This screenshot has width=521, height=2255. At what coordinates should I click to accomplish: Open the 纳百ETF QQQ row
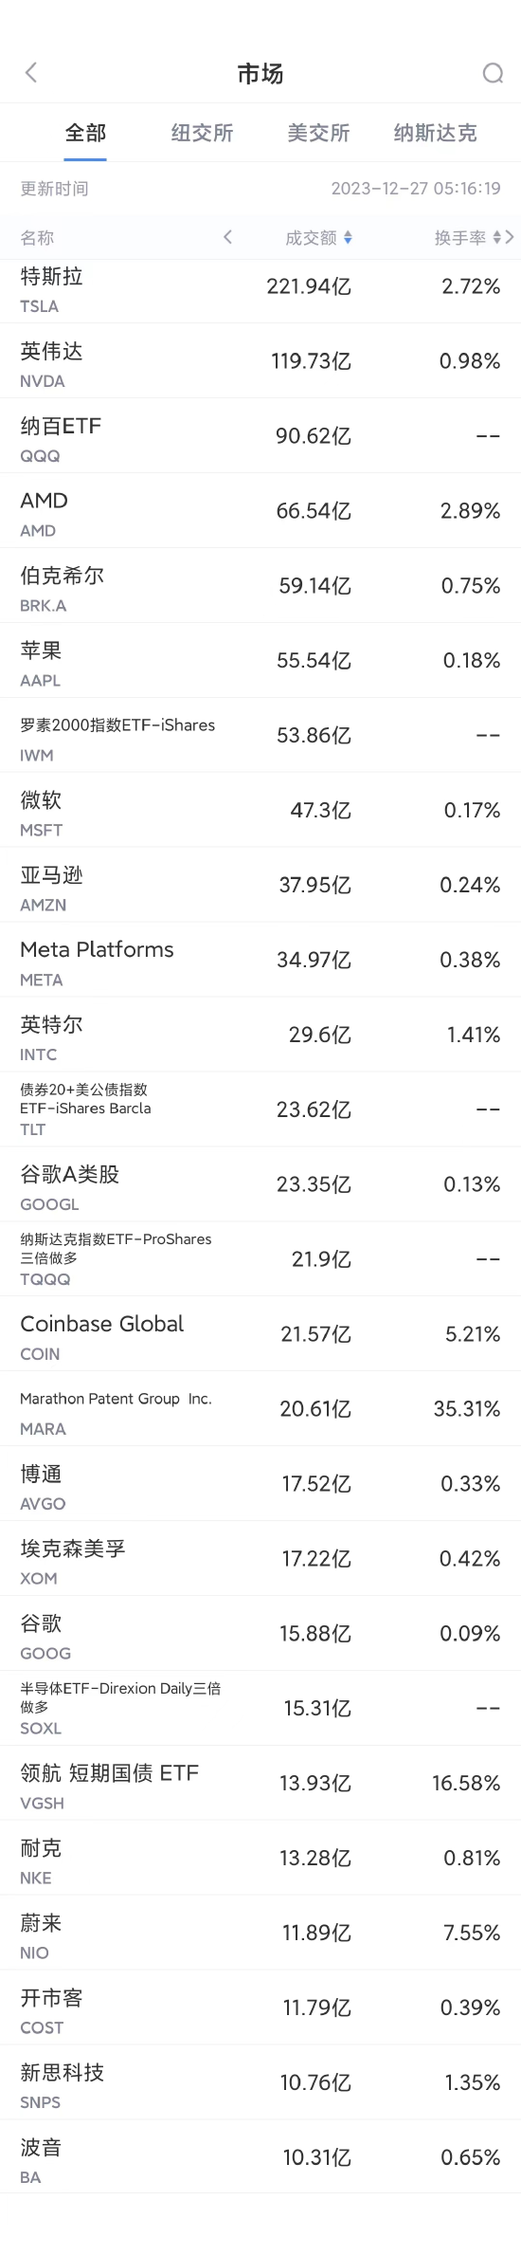pyautogui.click(x=260, y=436)
